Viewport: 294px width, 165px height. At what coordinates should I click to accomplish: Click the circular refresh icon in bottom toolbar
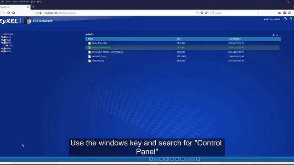(198, 159)
